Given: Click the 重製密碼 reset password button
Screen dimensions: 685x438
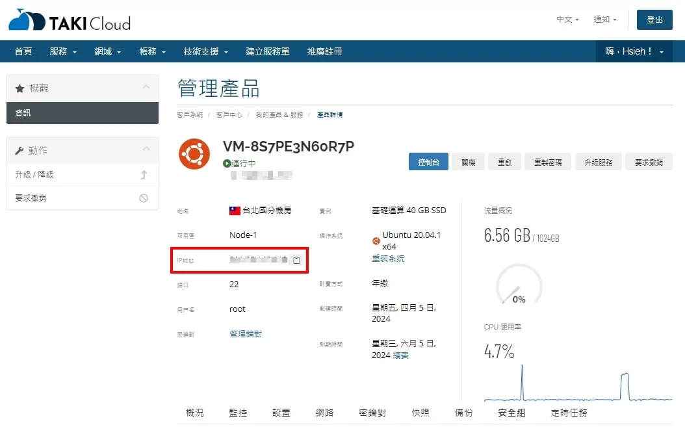Looking at the screenshot, I should click(x=548, y=162).
